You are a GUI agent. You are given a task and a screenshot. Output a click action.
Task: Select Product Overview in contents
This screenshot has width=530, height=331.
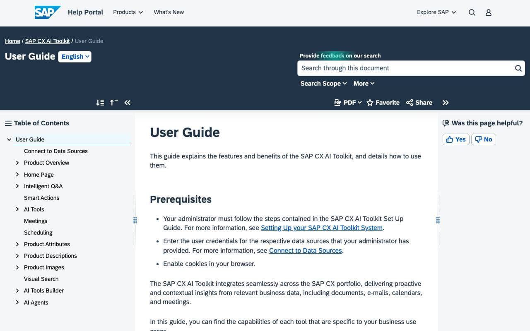[47, 163]
